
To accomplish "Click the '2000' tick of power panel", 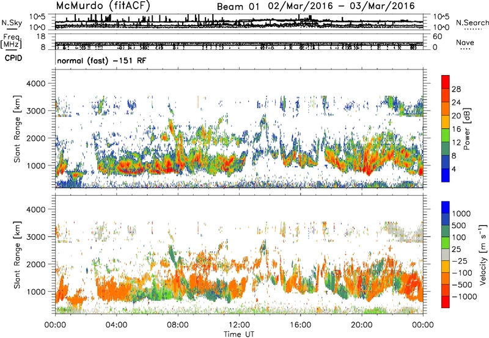I will click(x=37, y=138).
